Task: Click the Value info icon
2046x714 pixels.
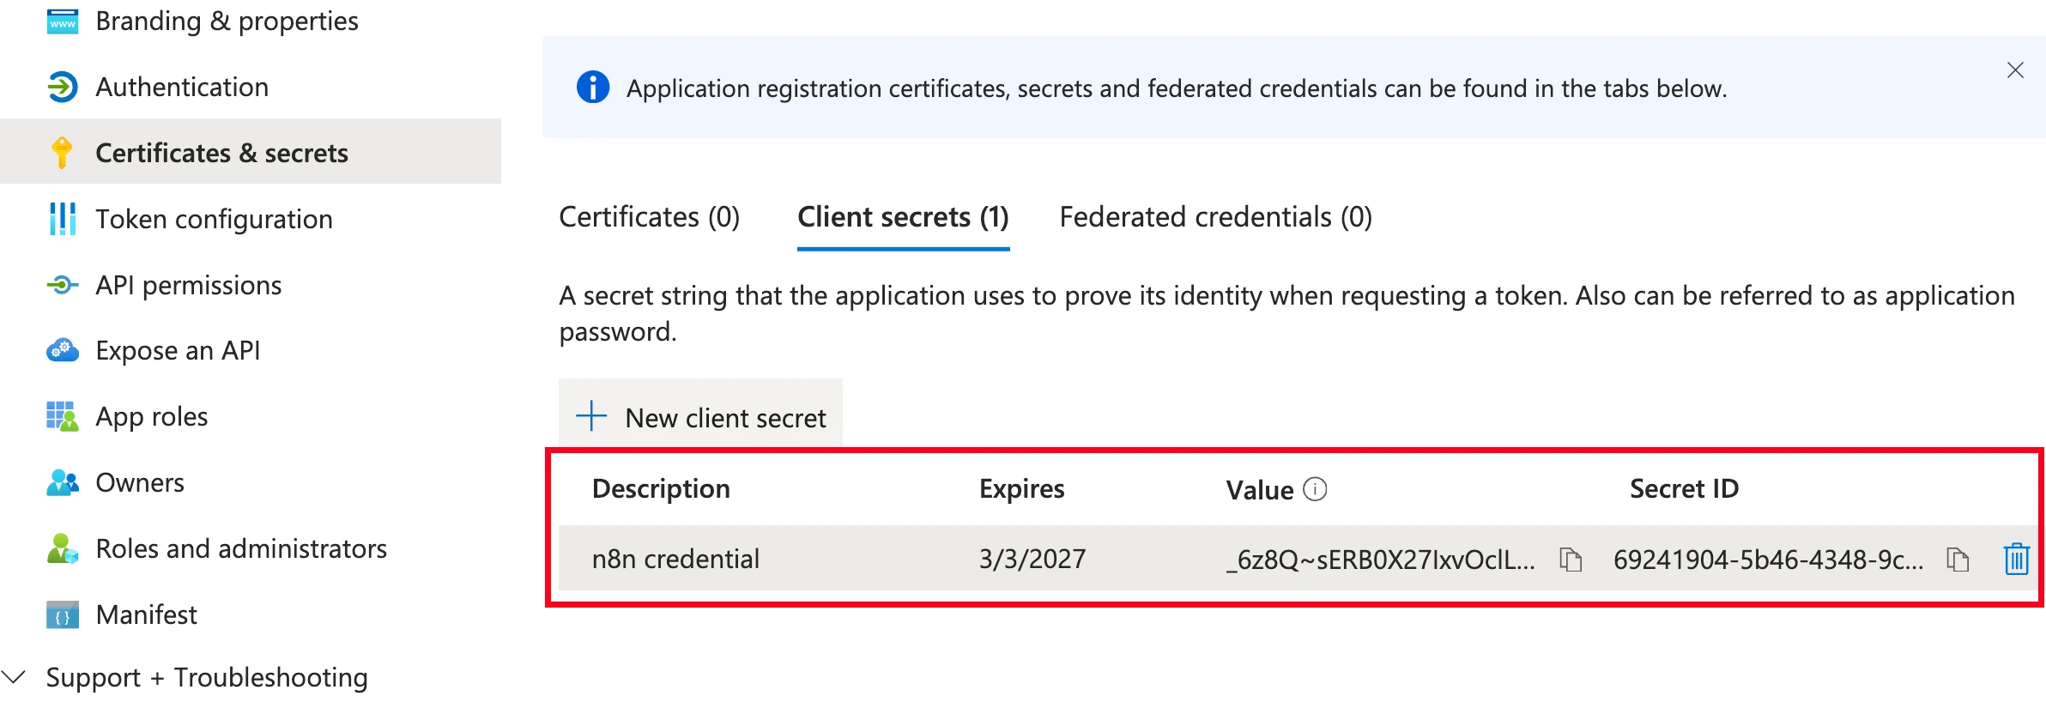Action: point(1315,489)
